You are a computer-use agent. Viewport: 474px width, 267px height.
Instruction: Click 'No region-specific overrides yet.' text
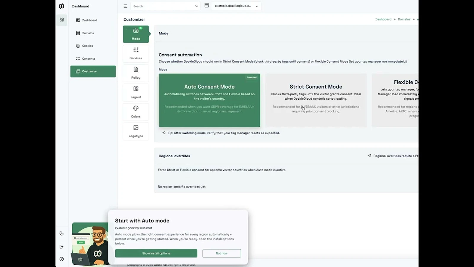coord(182,187)
